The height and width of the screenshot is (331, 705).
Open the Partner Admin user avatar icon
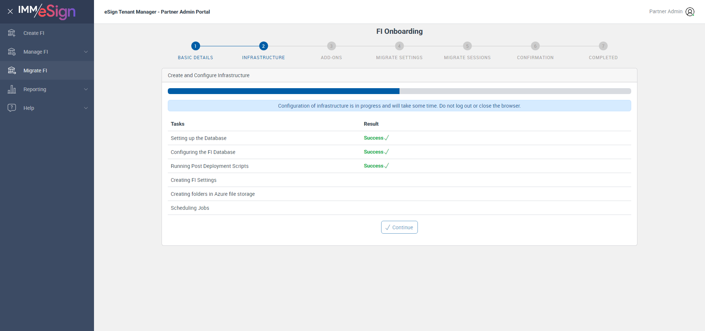pyautogui.click(x=690, y=12)
